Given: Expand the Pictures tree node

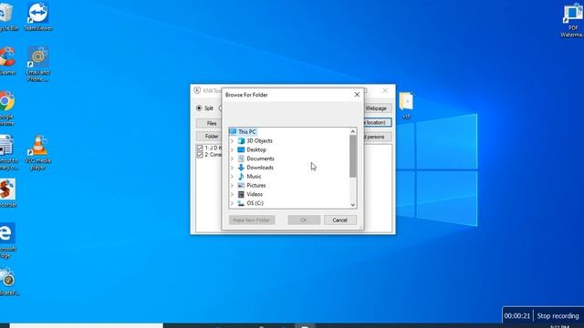Looking at the screenshot, I should 233,186.
